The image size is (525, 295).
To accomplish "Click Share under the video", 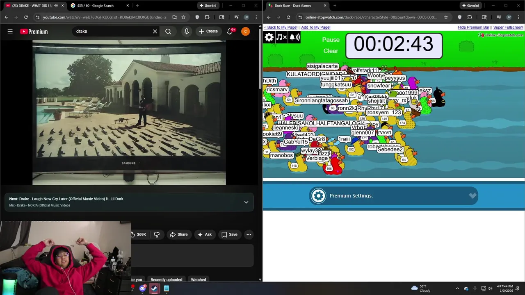I will pos(179,234).
